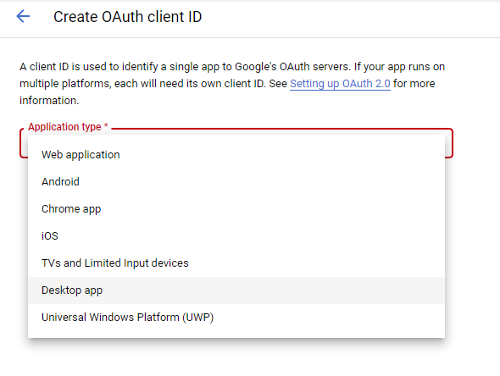Screen dimensions: 500x376
Task: Choose TVs and Limited Input devices
Action: click(236, 263)
